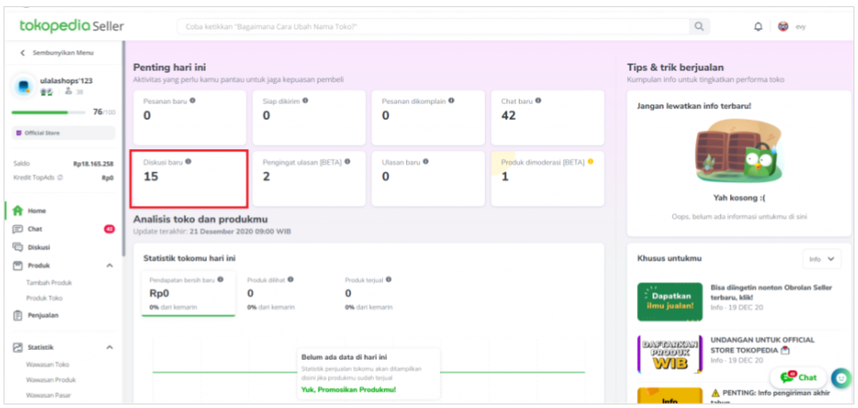858x408 pixels.
Task: Focus the search input field
Action: click(x=432, y=26)
